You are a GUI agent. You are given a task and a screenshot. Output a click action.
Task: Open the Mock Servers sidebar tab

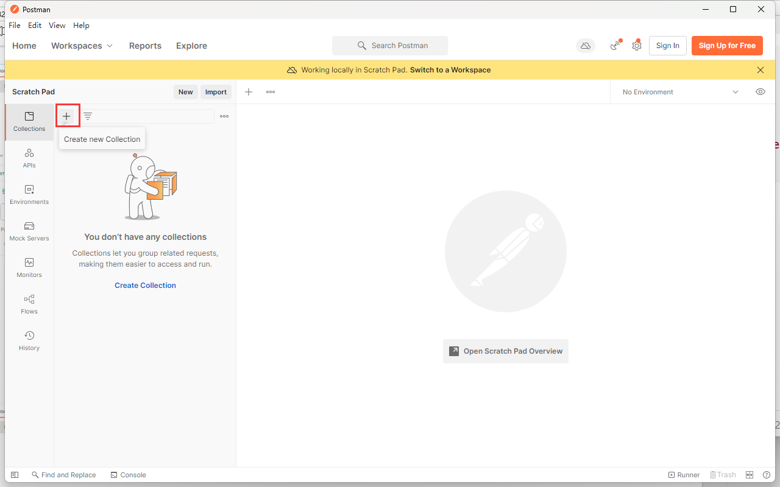pyautogui.click(x=29, y=231)
